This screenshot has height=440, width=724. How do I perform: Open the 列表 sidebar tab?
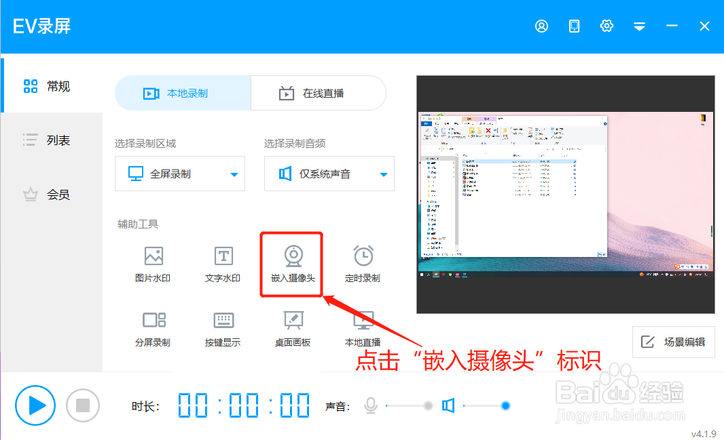[x=51, y=140]
